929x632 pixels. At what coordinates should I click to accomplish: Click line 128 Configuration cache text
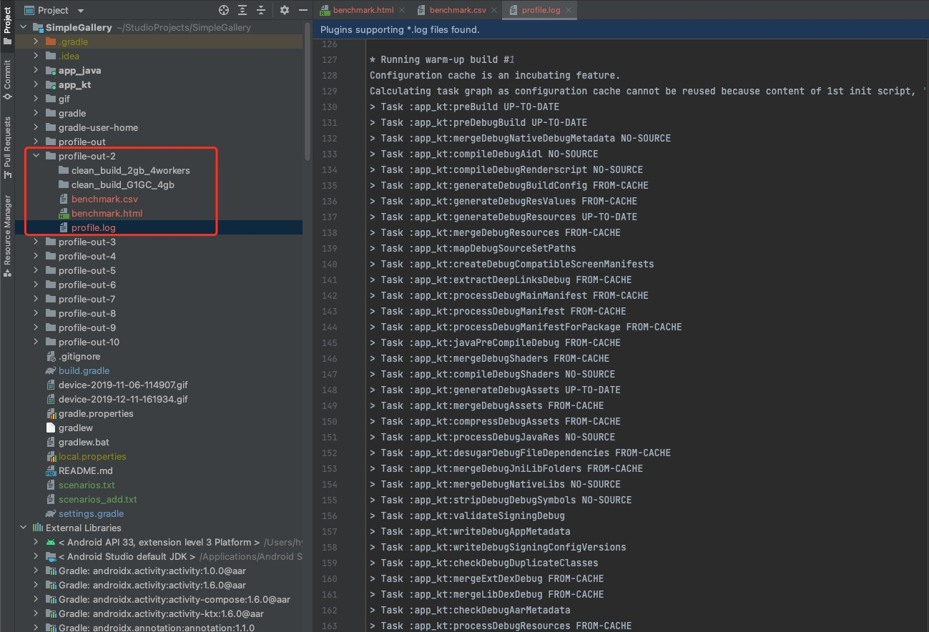click(495, 75)
